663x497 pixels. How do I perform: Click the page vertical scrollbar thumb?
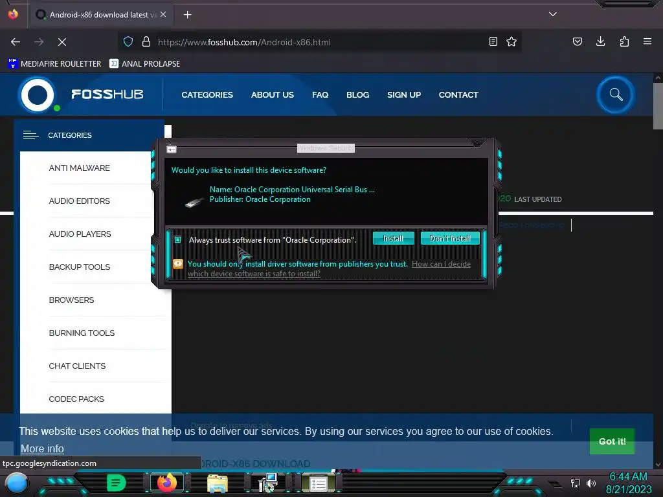(x=658, y=105)
